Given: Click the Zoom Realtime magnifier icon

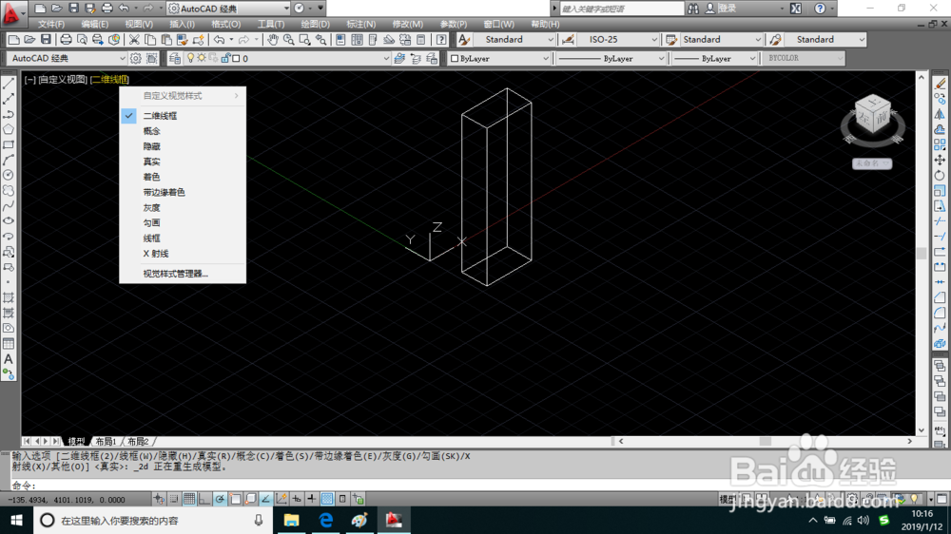Looking at the screenshot, I should click(289, 40).
